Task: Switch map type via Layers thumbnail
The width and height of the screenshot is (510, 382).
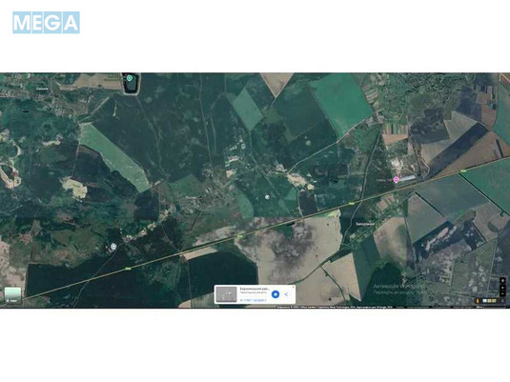Action: [x=12, y=295]
